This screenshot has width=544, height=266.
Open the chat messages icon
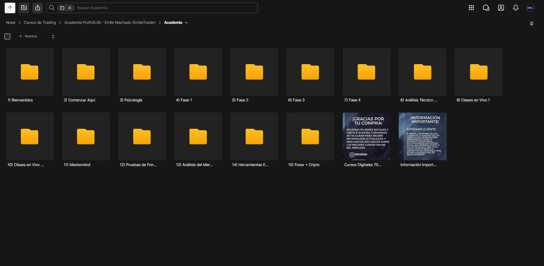(x=486, y=8)
